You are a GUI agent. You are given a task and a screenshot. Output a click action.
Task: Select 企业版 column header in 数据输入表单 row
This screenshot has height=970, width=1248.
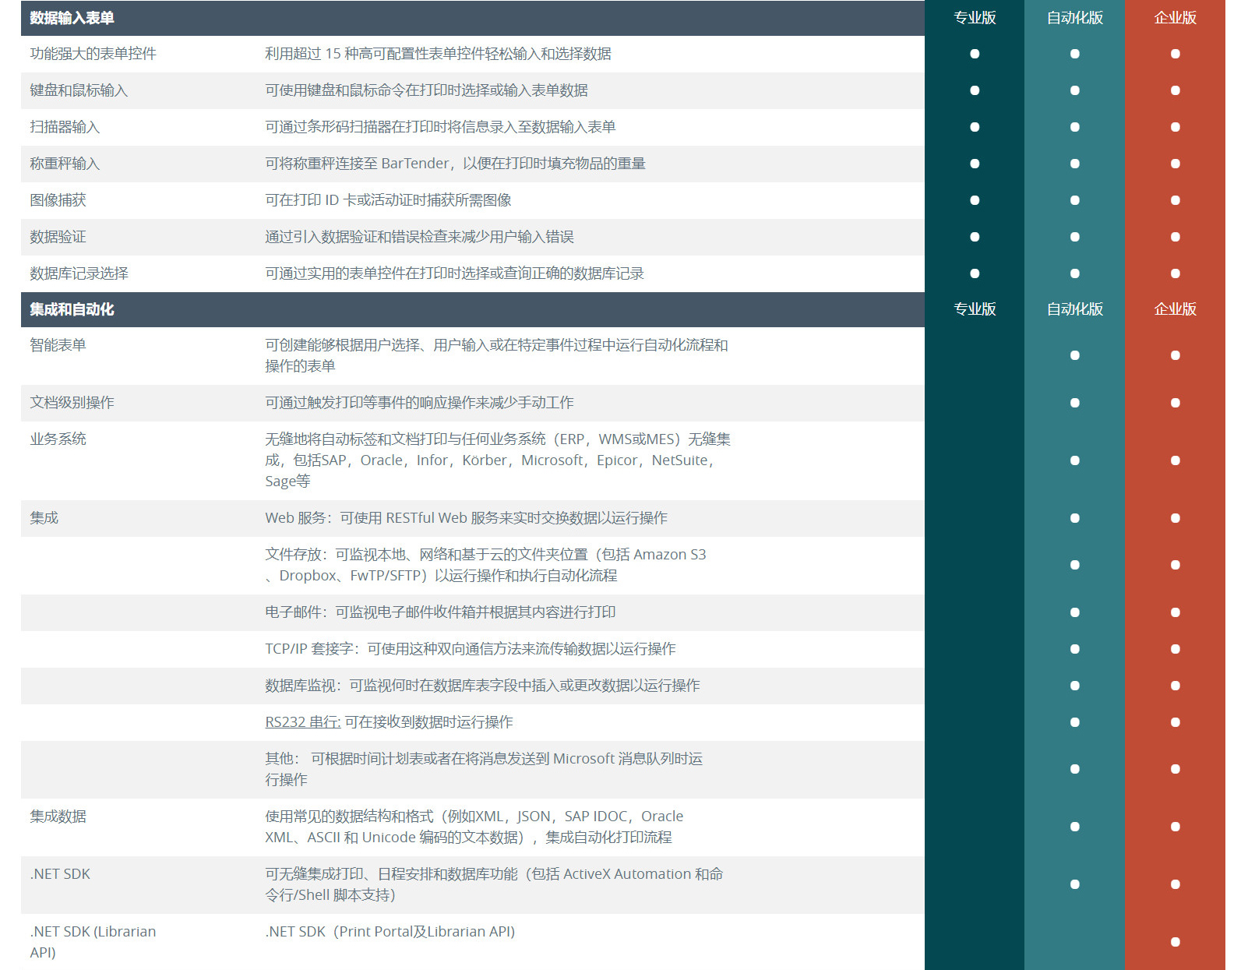coord(1176,18)
